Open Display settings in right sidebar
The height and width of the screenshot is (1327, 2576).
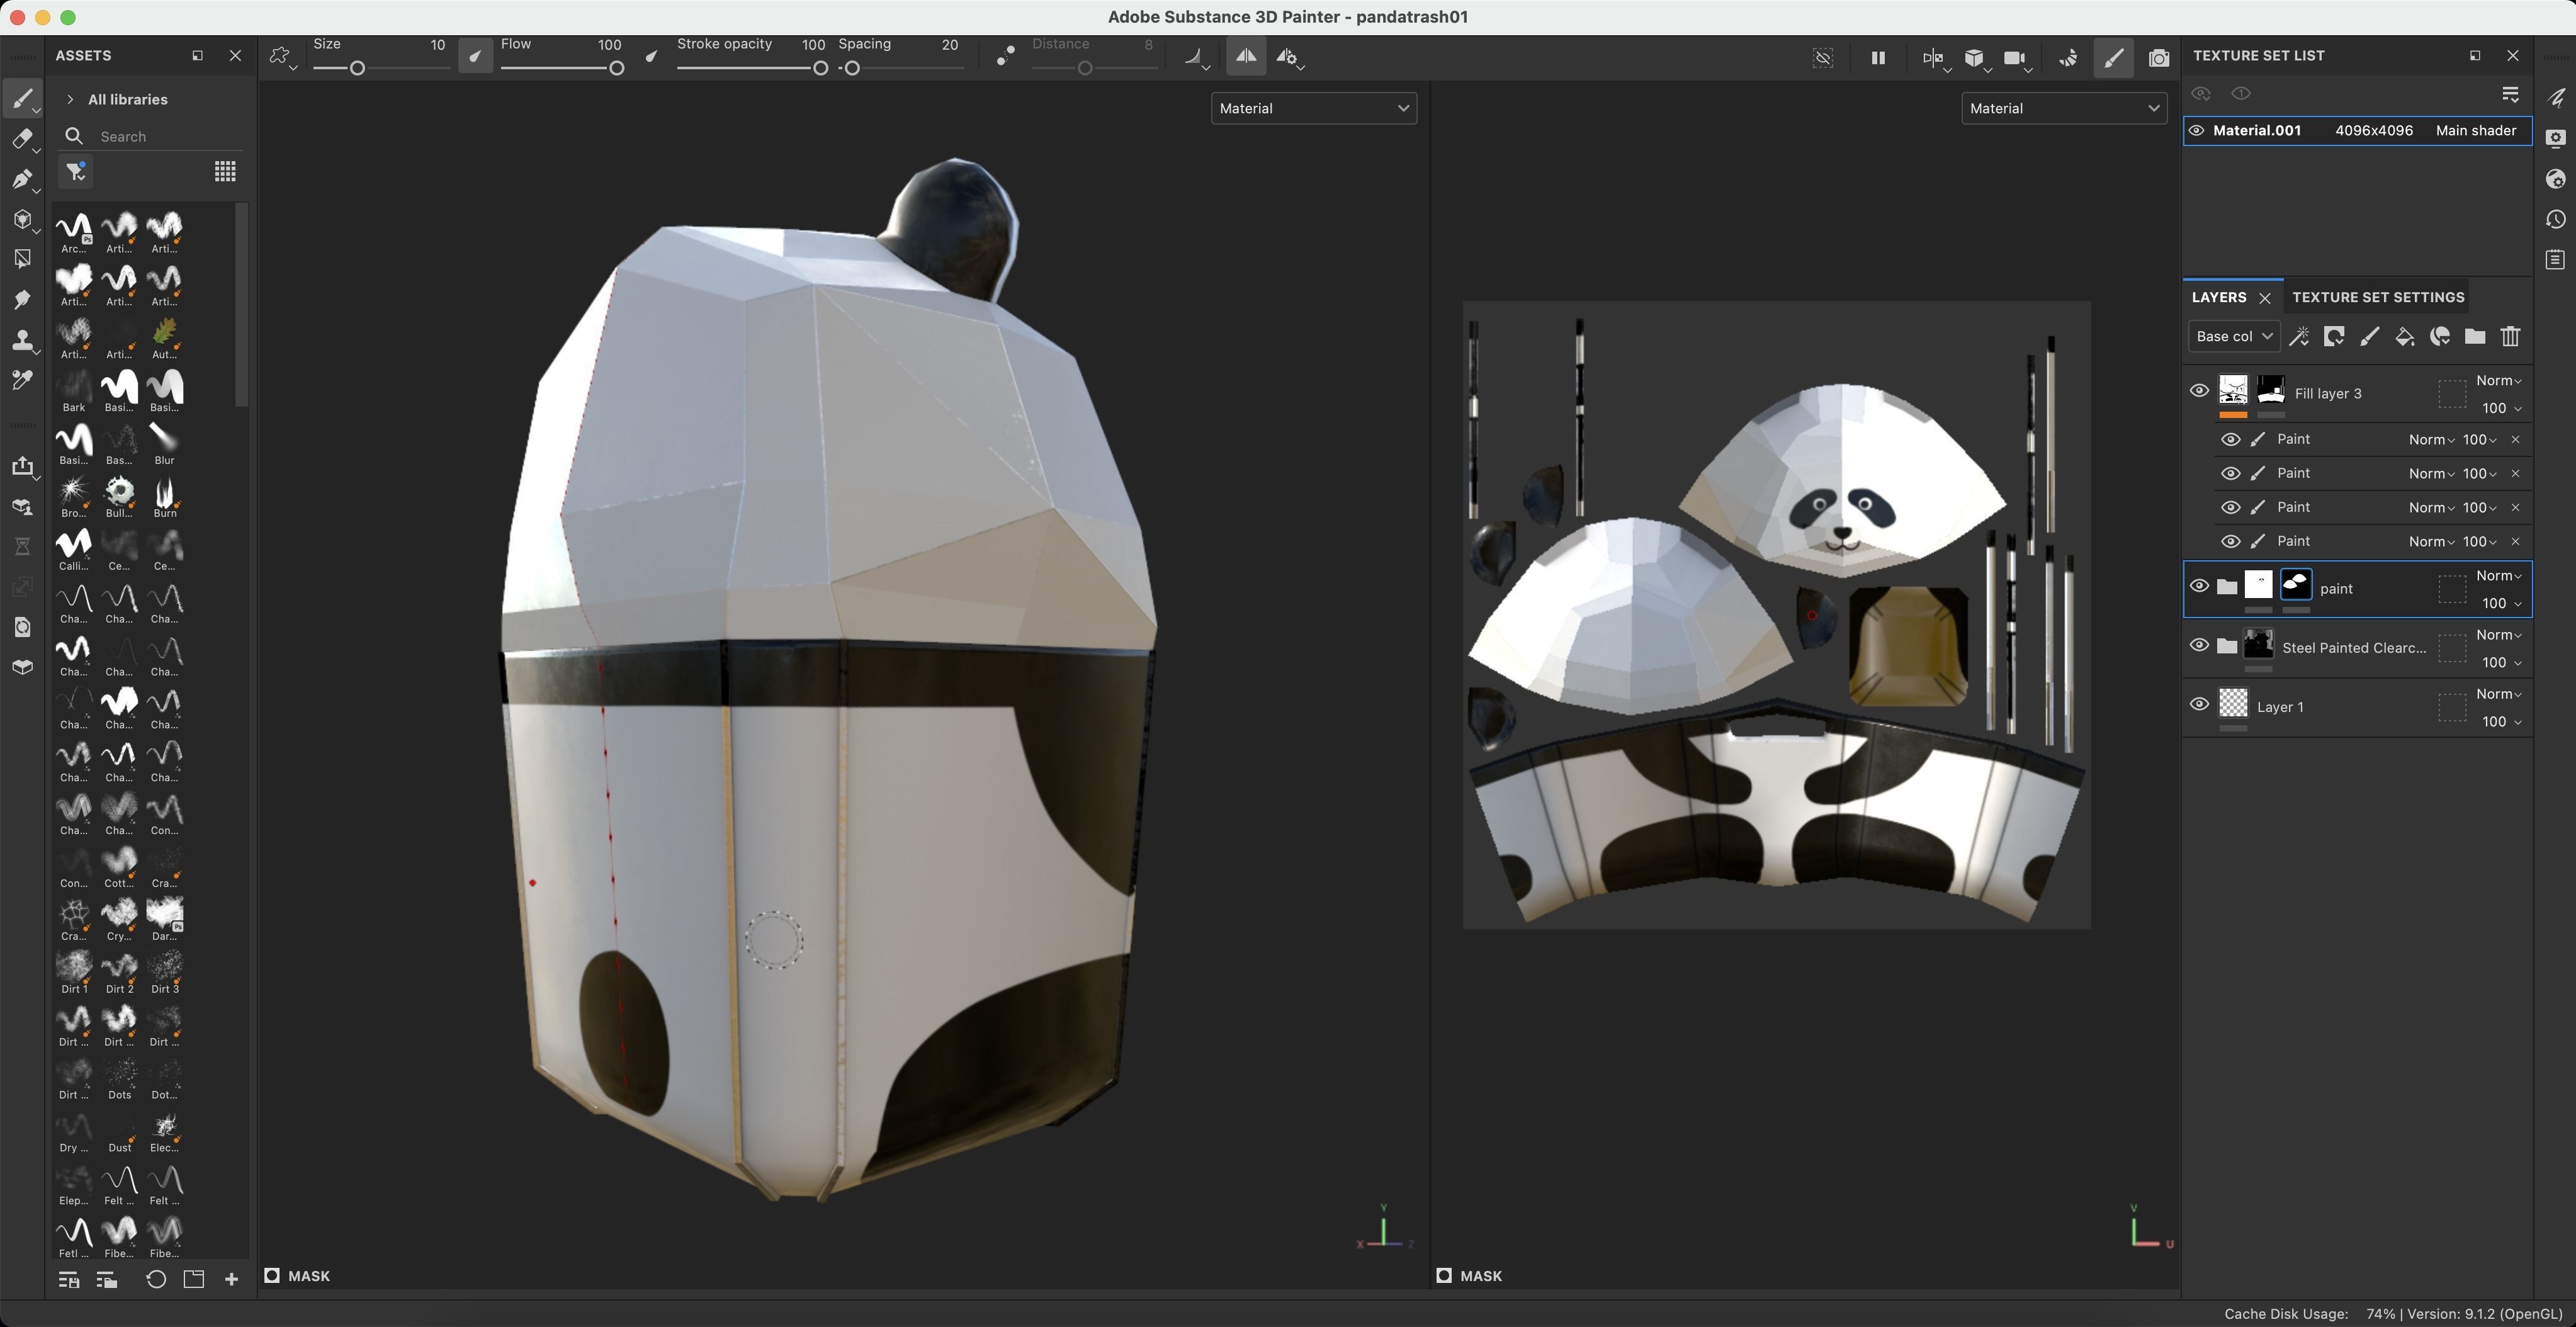coord(2555,138)
